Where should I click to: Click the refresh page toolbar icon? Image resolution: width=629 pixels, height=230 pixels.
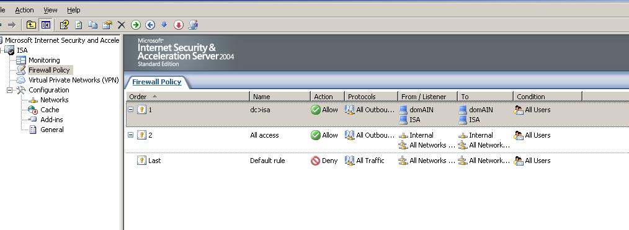pyautogui.click(x=79, y=25)
